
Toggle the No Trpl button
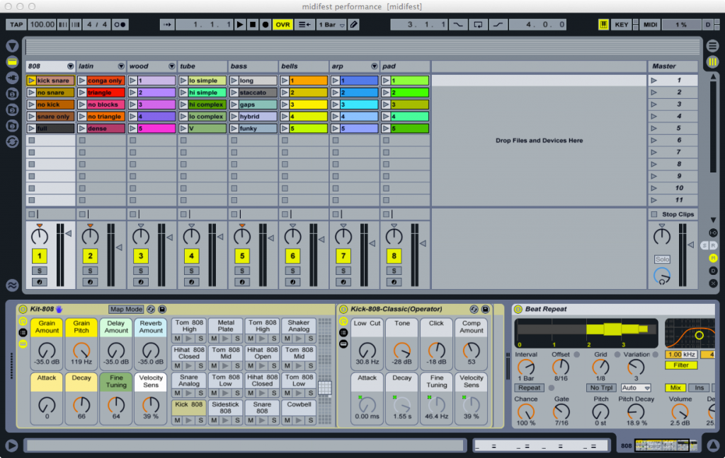[x=601, y=388]
